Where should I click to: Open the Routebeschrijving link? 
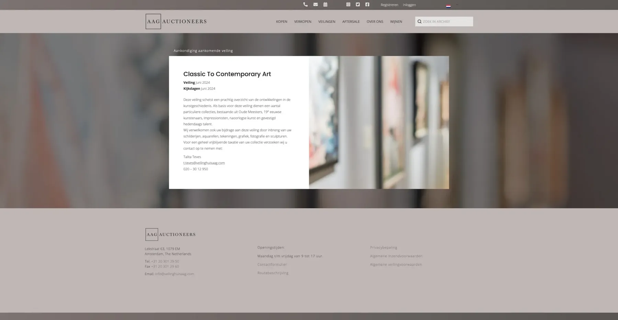(273, 273)
